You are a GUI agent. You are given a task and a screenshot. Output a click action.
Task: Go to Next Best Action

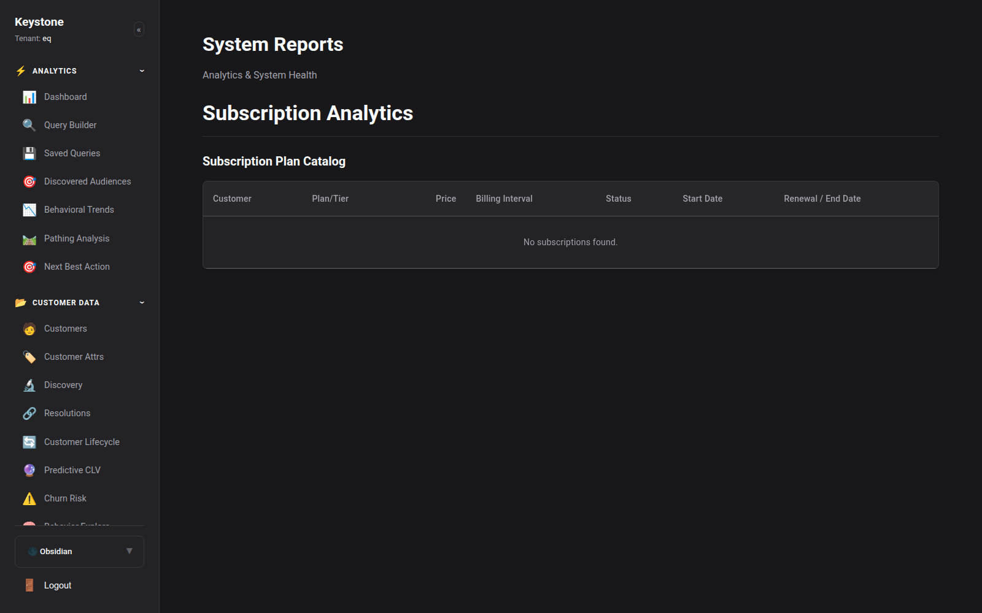pyautogui.click(x=77, y=267)
